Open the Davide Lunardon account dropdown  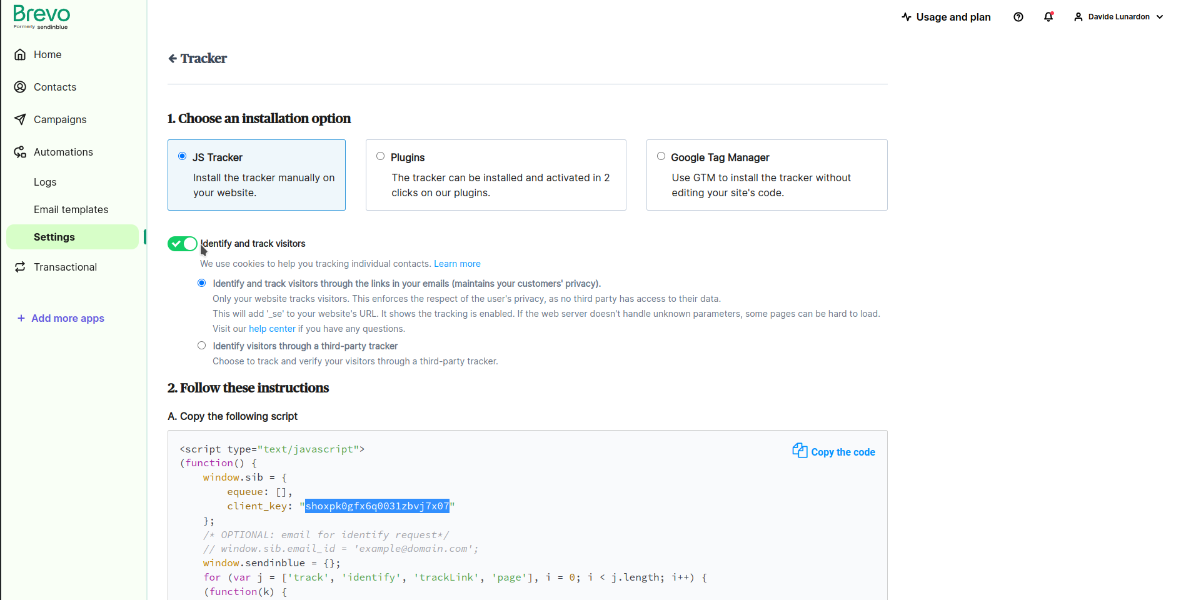1117,17
